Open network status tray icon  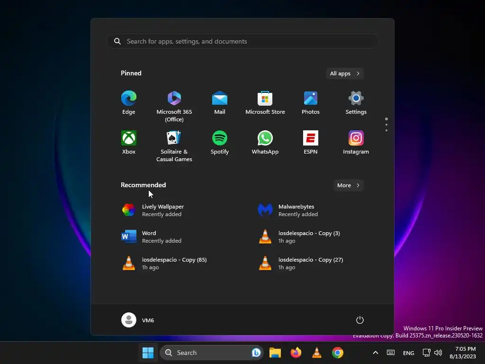(x=427, y=353)
